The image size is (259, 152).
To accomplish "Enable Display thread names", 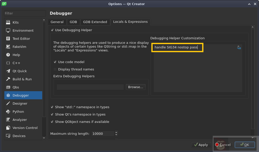I will tap(55, 69).
